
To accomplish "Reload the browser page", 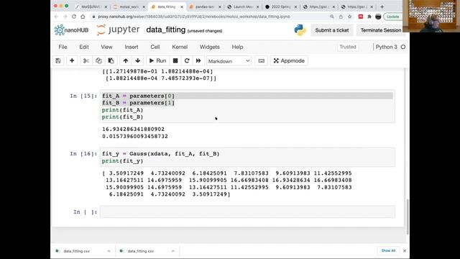I will (x=74, y=17).
